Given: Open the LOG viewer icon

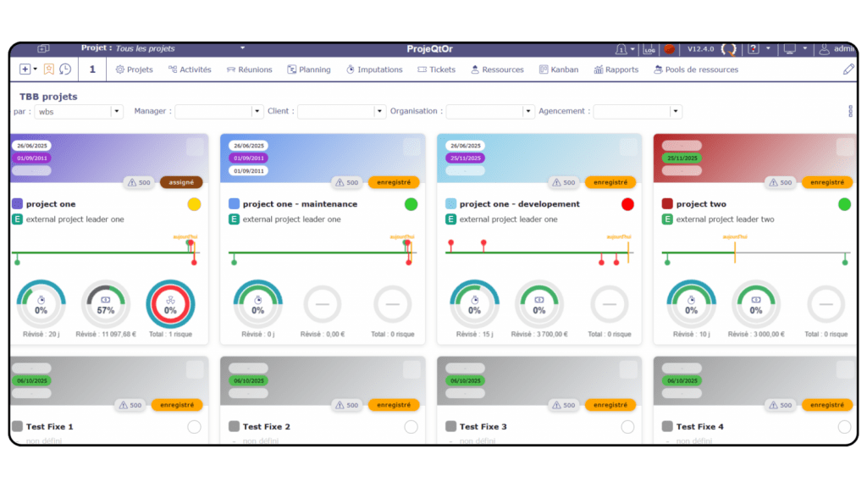Looking at the screenshot, I should click(x=649, y=49).
